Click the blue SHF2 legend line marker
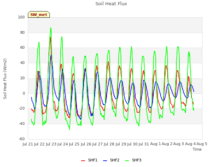Screen dimensions: 223x167 coord(105,161)
